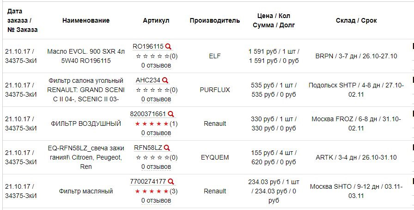Viewport: 414px width, 210px height.
Task: Search by article 8200371661 via magnifier icon
Action: (171, 114)
